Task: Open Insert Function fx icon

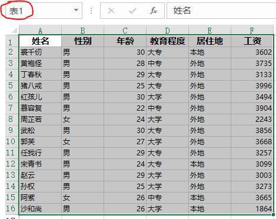Action: [x=153, y=11]
